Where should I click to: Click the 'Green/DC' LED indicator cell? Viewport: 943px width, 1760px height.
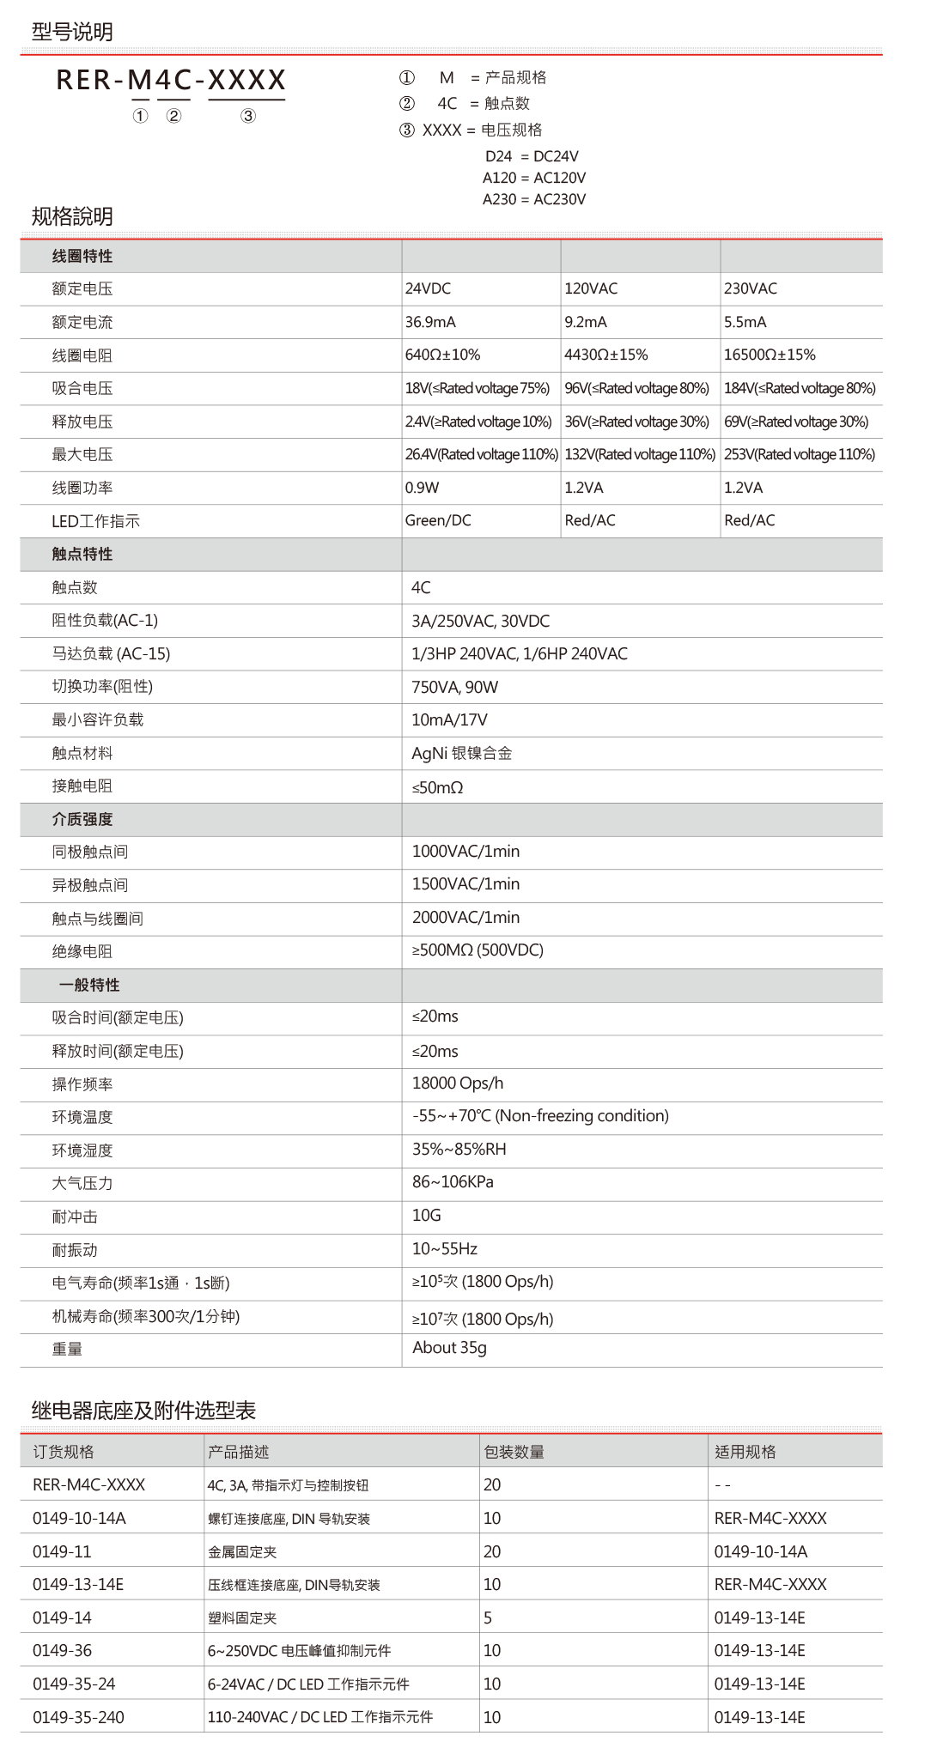pyautogui.click(x=438, y=520)
